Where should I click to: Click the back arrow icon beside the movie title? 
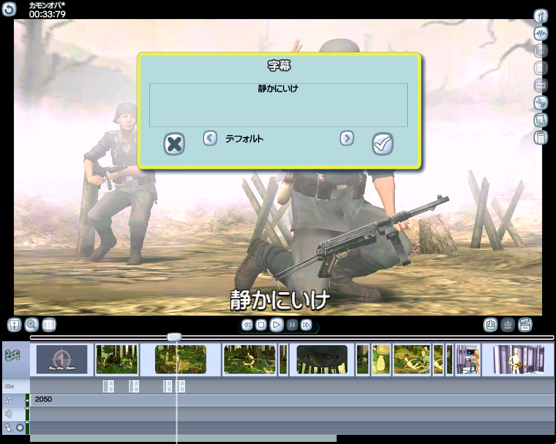9,9
